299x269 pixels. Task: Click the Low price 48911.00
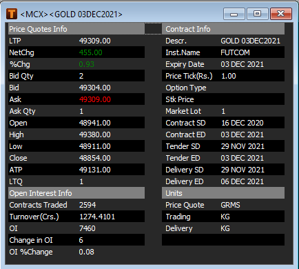[x=95, y=146]
